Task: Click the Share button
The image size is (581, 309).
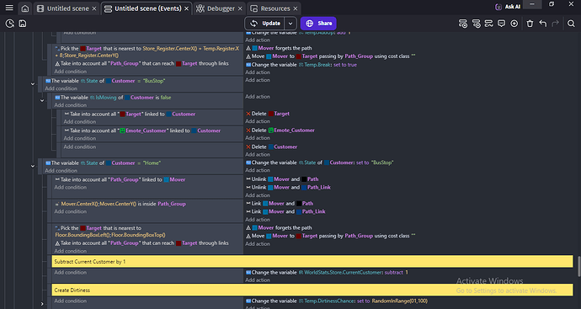Action: tap(318, 24)
